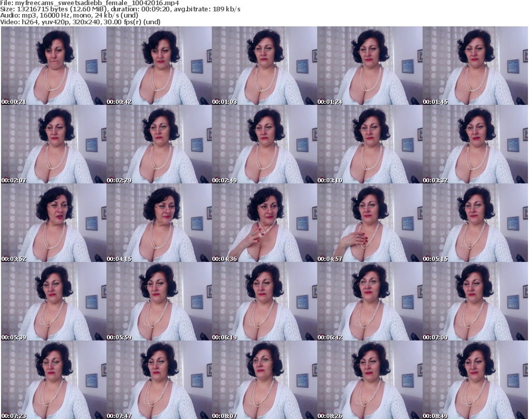This screenshot has height=419, width=529.
Task: Select the thumbnail stamped 00:01:45
Action: click(475, 66)
